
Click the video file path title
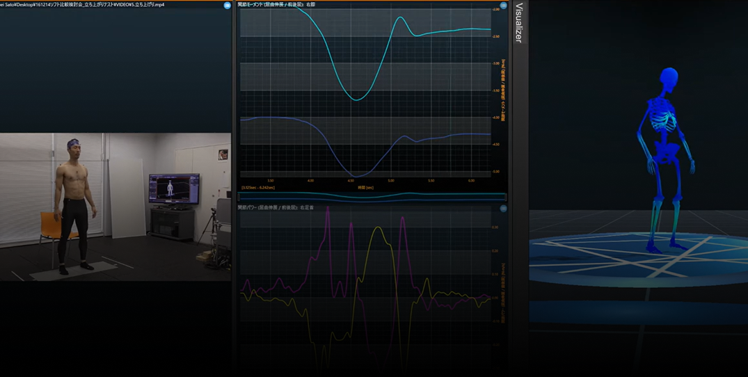point(82,5)
